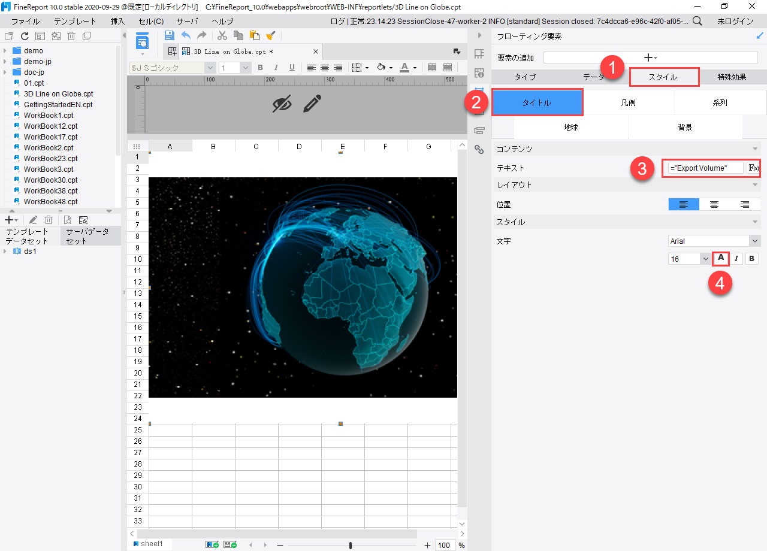
Task: Toggle italic I in format toolbar
Action: click(x=276, y=68)
